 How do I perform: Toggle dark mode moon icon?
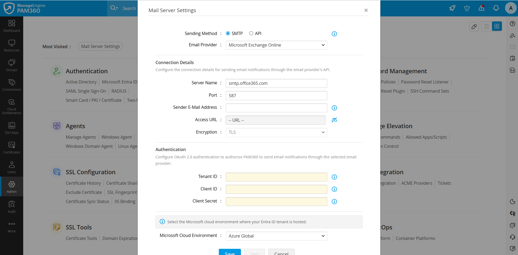pos(513,202)
